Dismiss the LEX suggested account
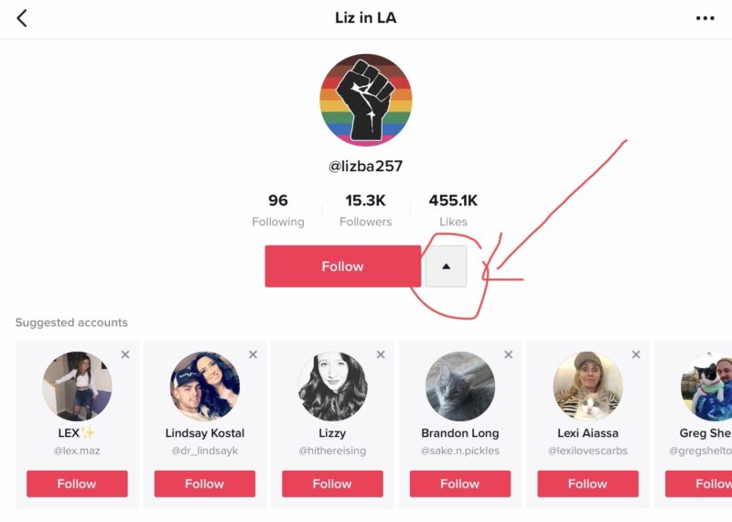 125,354
